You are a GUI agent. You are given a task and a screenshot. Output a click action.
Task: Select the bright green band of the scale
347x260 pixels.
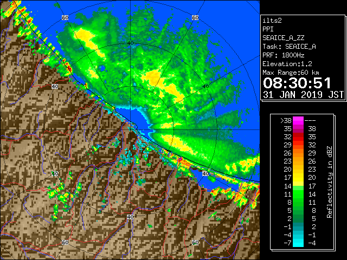click(x=298, y=194)
